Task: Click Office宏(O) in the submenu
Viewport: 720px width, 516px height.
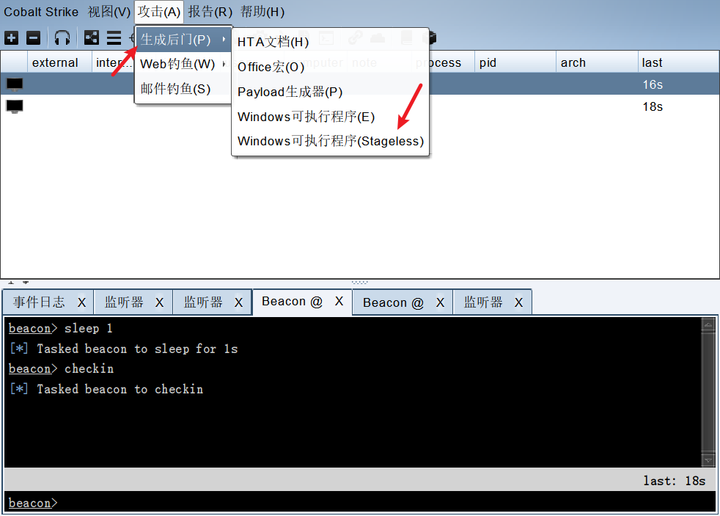Action: point(271,67)
